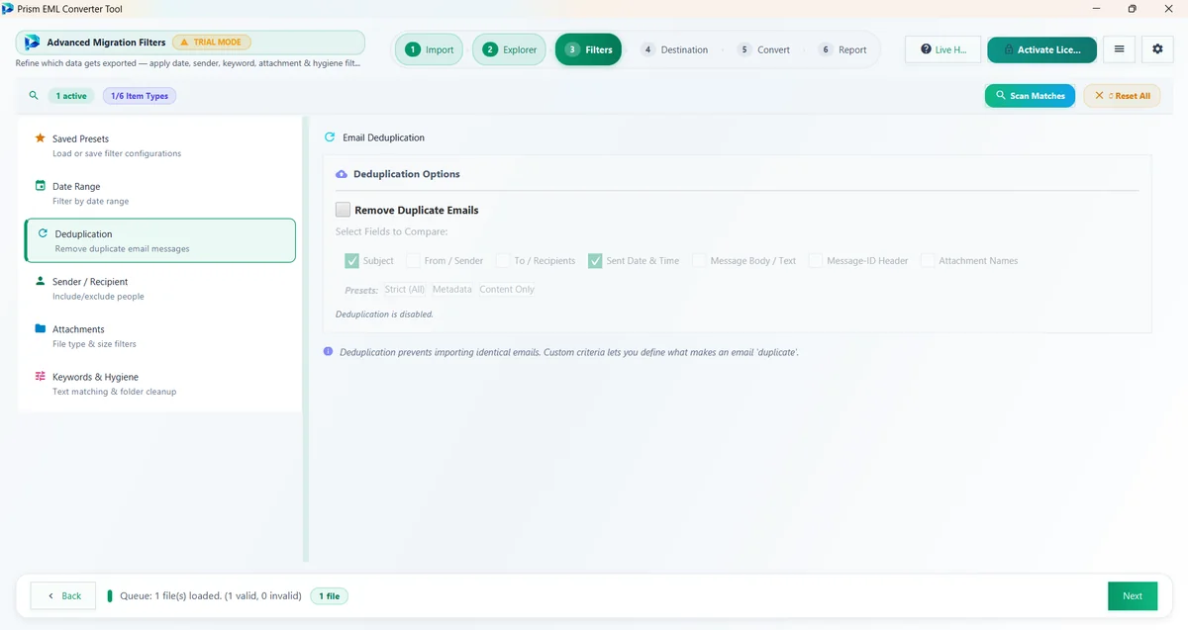Open Saved Presets filter section
1188x630 pixels.
pos(160,145)
